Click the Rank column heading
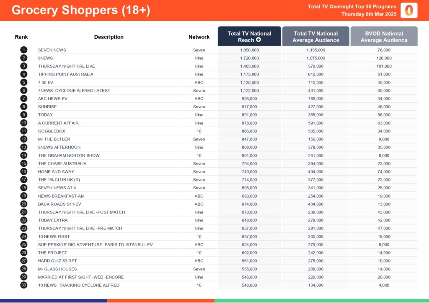 coord(21,37)
